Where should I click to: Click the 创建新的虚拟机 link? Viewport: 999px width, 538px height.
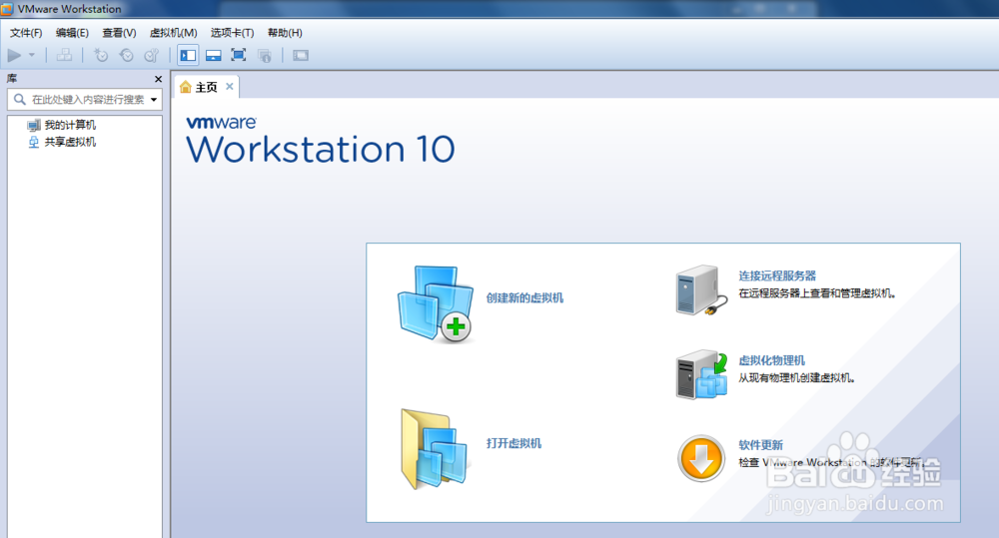[x=525, y=298]
